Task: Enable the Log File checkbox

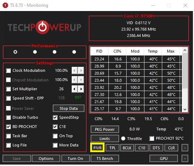Action: [9, 145]
